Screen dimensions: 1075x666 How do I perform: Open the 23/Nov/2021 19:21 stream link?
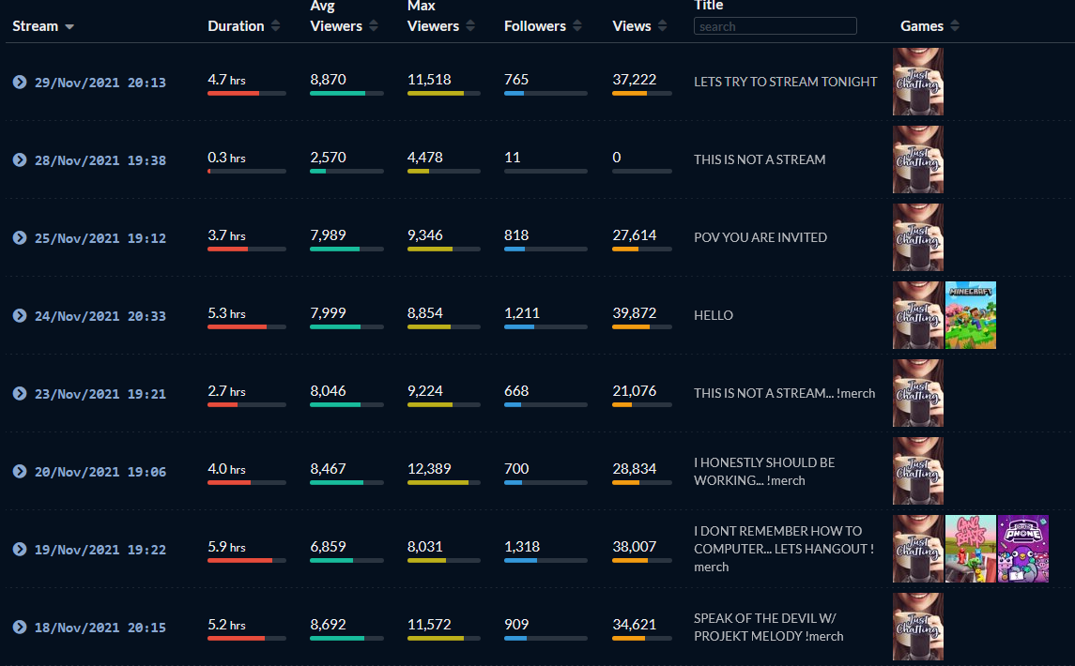coord(100,394)
